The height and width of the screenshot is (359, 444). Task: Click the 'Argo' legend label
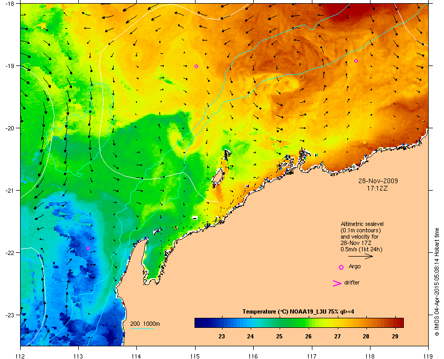point(355,266)
